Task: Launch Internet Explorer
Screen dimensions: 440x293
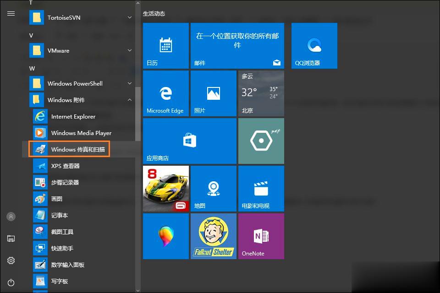Action: click(x=82, y=116)
